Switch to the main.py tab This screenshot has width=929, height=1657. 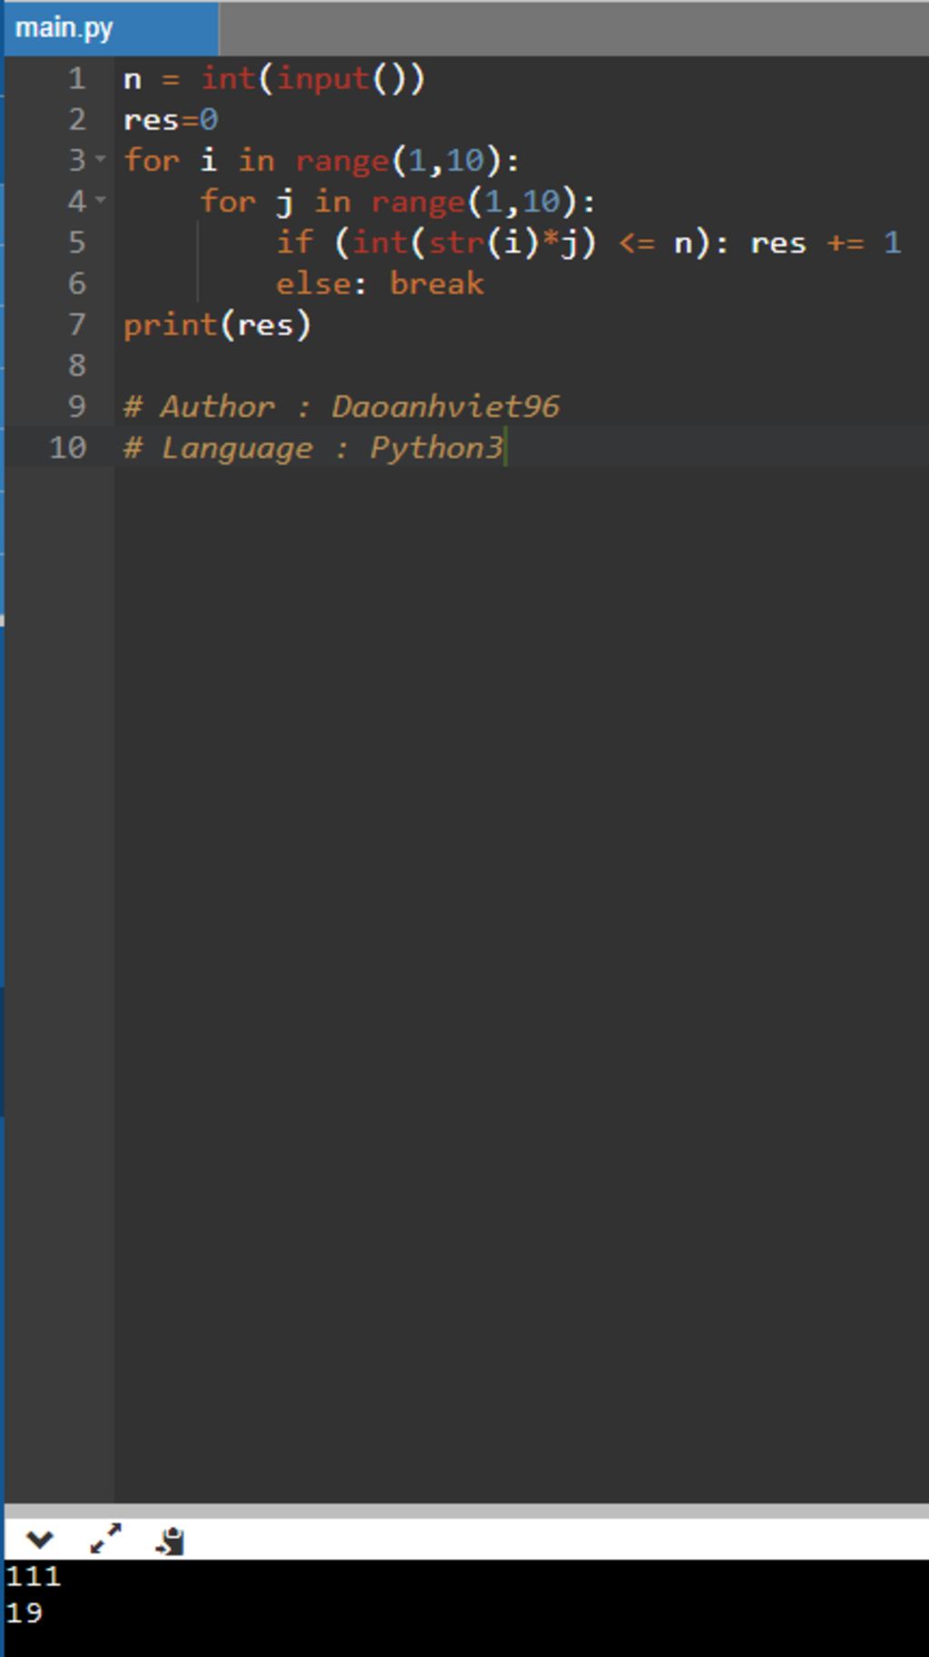coord(111,29)
